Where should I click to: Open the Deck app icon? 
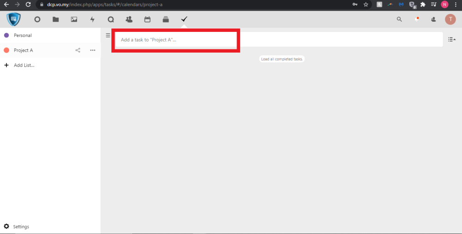tap(166, 19)
